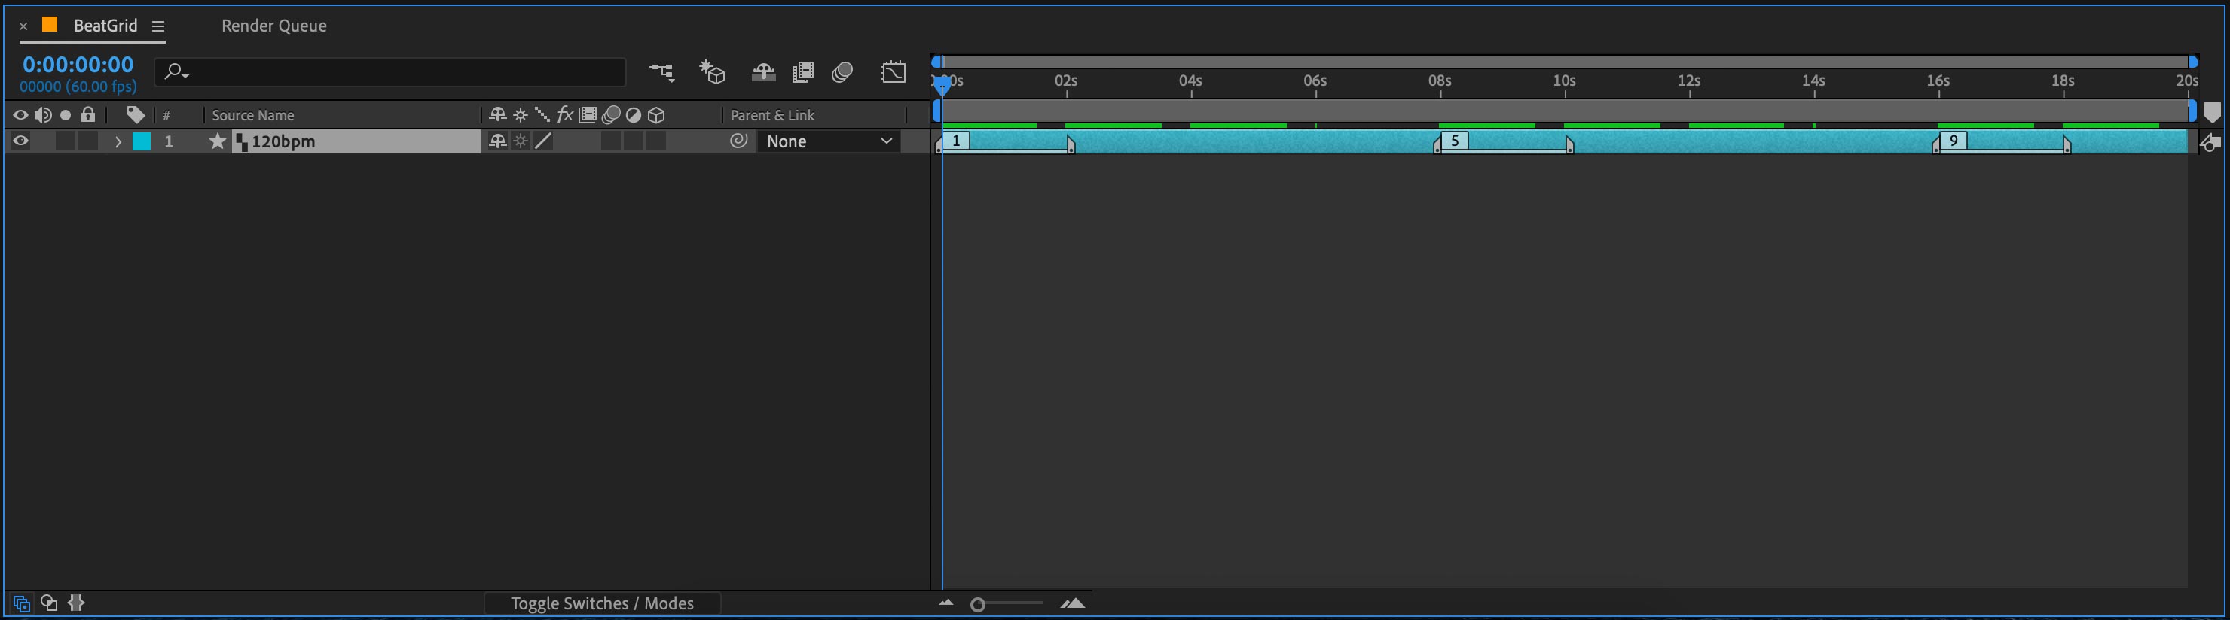Click time ruler at 10s
This screenshot has height=620, width=2230.
1564,81
